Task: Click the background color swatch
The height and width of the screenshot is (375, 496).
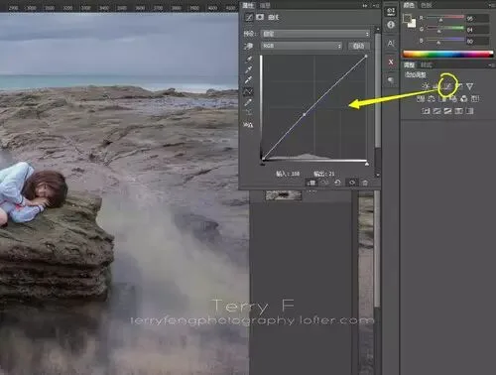Action: click(412, 23)
